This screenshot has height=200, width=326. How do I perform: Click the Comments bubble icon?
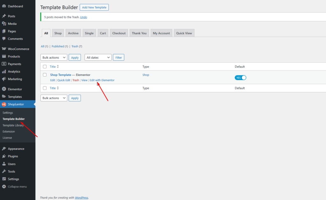[4, 38]
